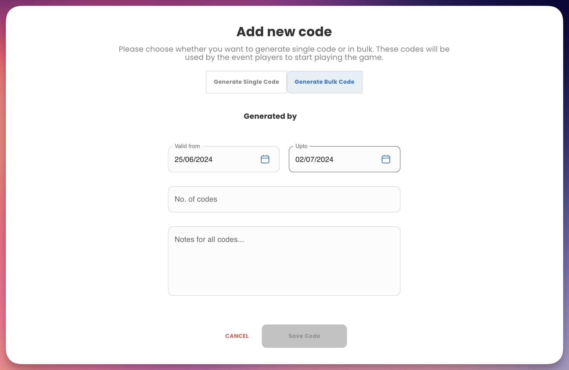
Task: Click the description text under the title
Action: (284, 53)
